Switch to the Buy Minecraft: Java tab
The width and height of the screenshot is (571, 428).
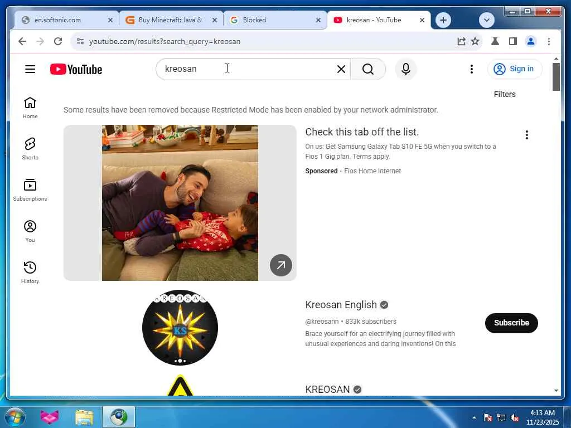tap(170, 20)
